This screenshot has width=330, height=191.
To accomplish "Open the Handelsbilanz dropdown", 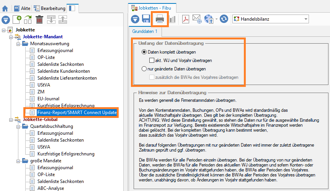I will (x=270, y=19).
